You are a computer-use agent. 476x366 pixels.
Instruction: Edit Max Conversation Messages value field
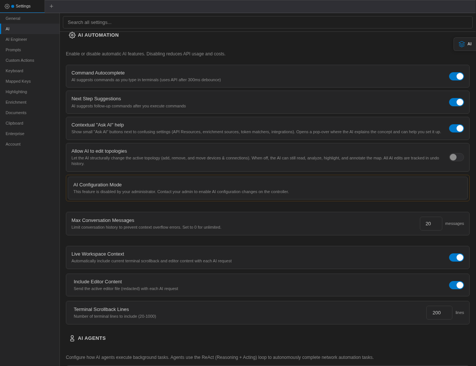click(431, 223)
